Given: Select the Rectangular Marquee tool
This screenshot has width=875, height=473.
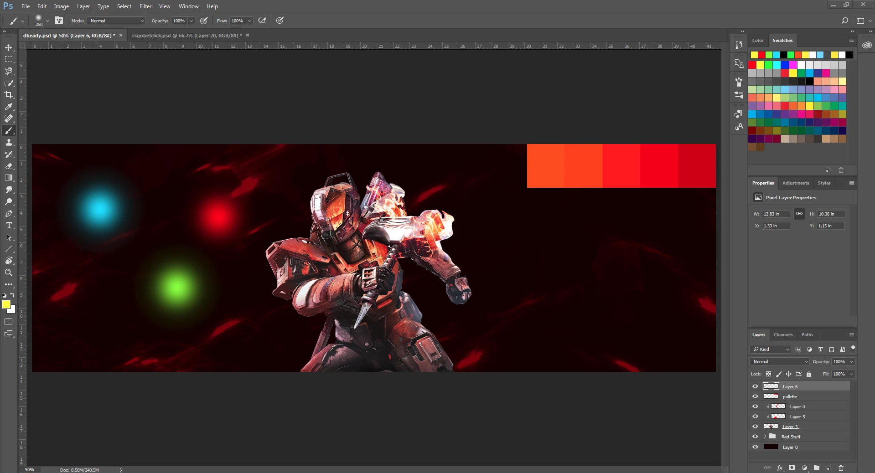Looking at the screenshot, I should [x=9, y=59].
